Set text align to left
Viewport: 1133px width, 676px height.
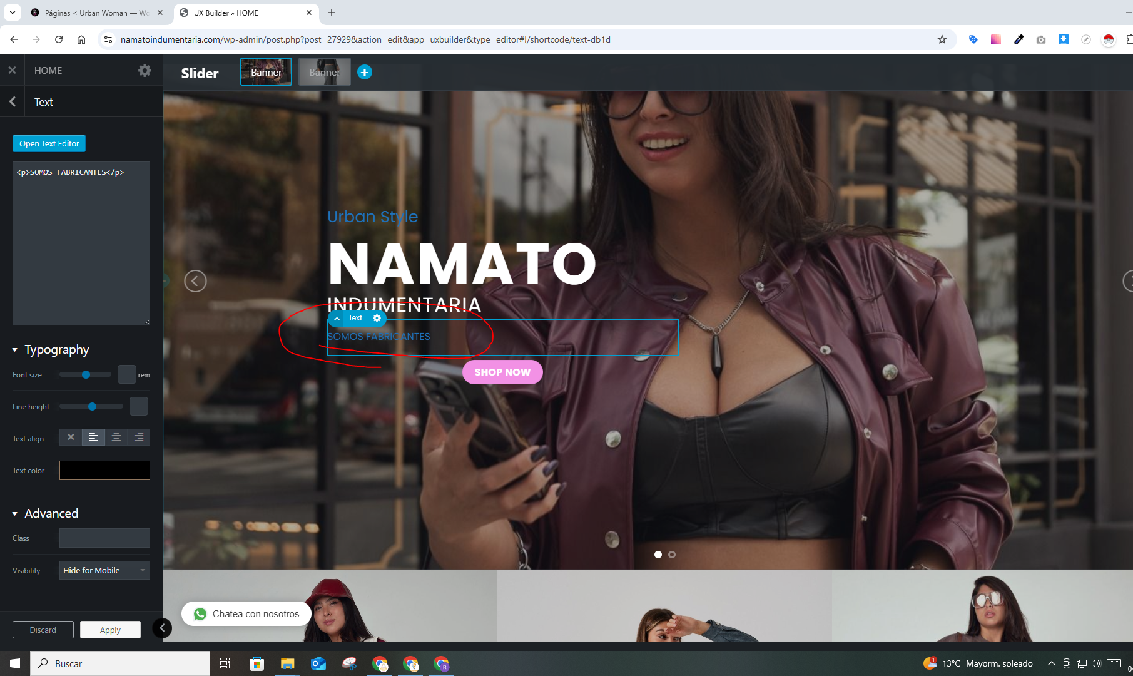[x=93, y=437]
